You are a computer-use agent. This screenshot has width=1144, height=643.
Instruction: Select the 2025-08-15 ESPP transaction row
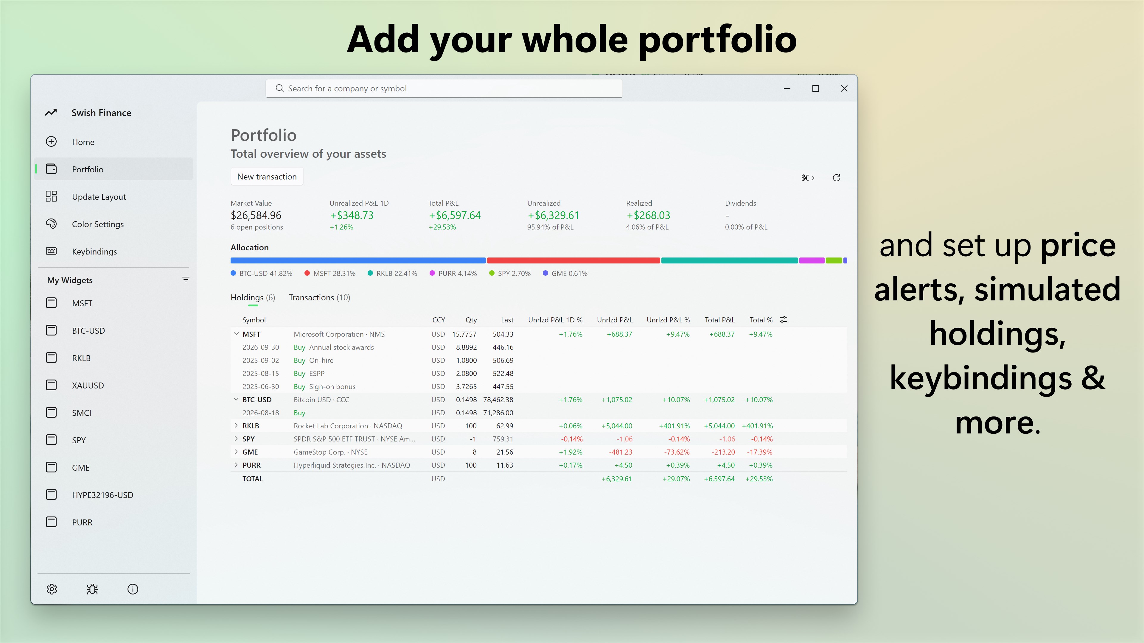coord(539,373)
